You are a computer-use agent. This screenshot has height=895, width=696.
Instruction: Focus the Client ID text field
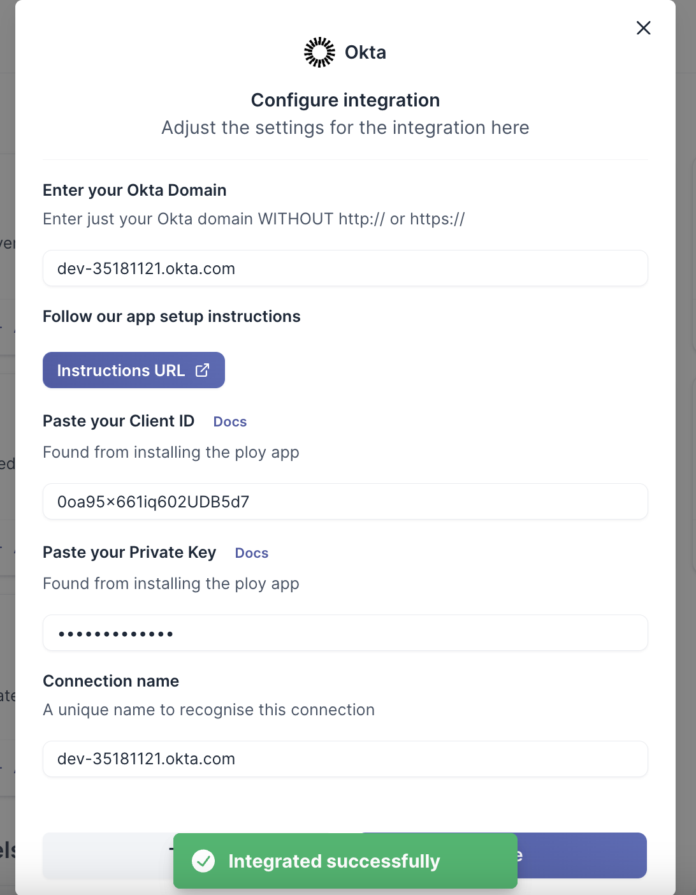345,502
